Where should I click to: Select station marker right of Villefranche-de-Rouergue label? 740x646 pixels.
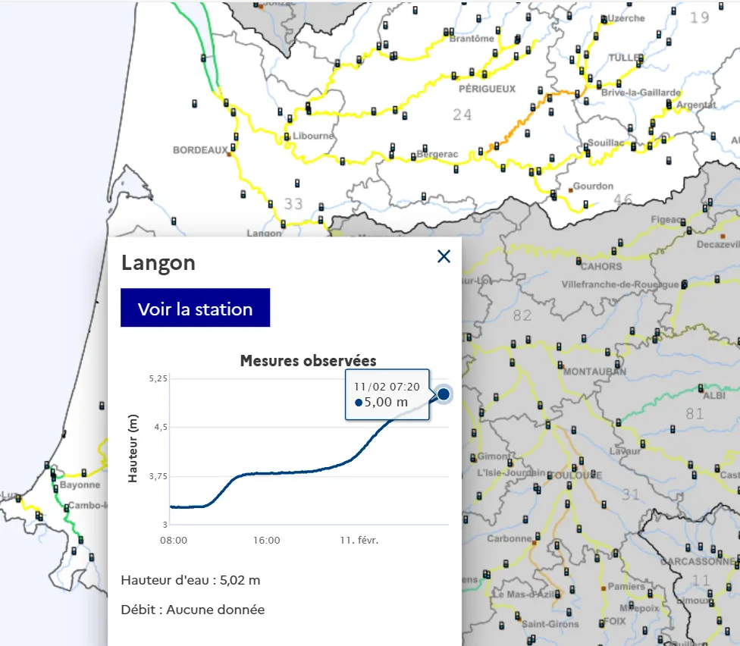pyautogui.click(x=685, y=284)
